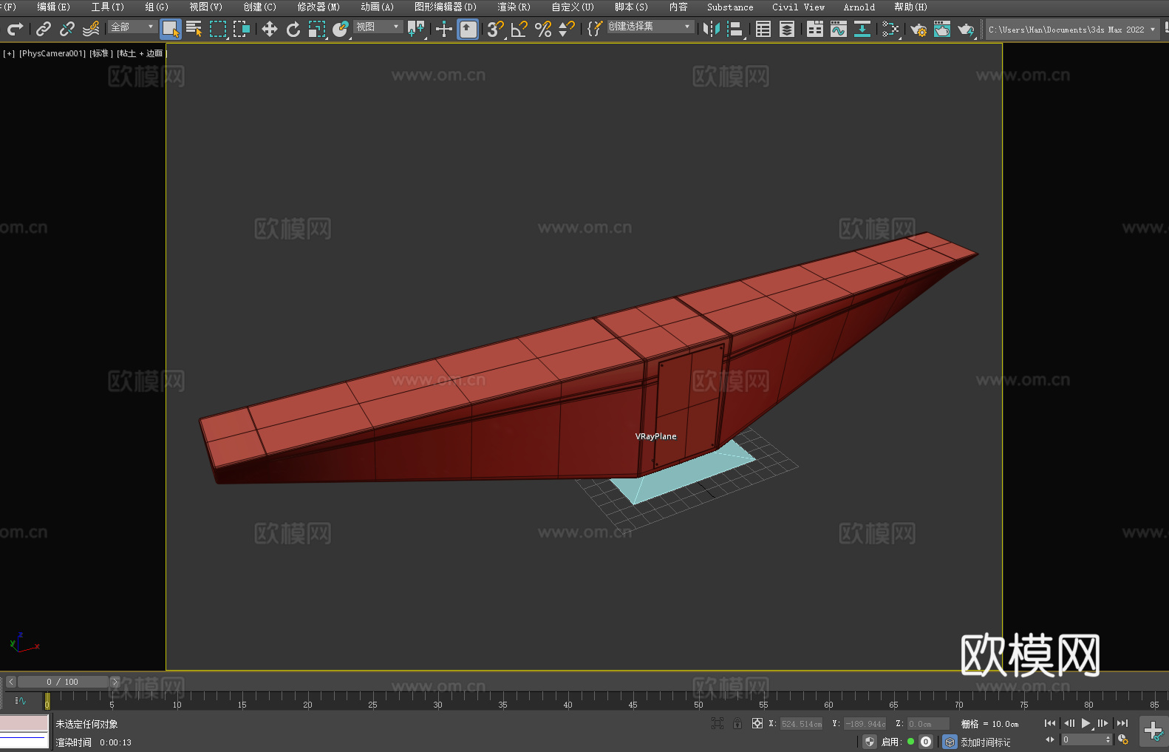Screen dimensions: 1169x752
Task: Choose rectangular selection region icon
Action: [218, 29]
